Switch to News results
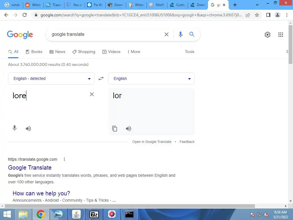Image resolution: width=293 pixels, height=220 pixels. (57, 52)
